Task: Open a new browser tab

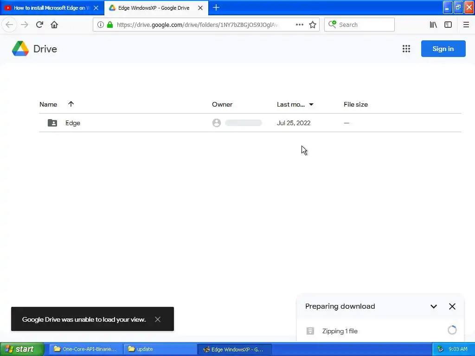Action: pyautogui.click(x=216, y=7)
